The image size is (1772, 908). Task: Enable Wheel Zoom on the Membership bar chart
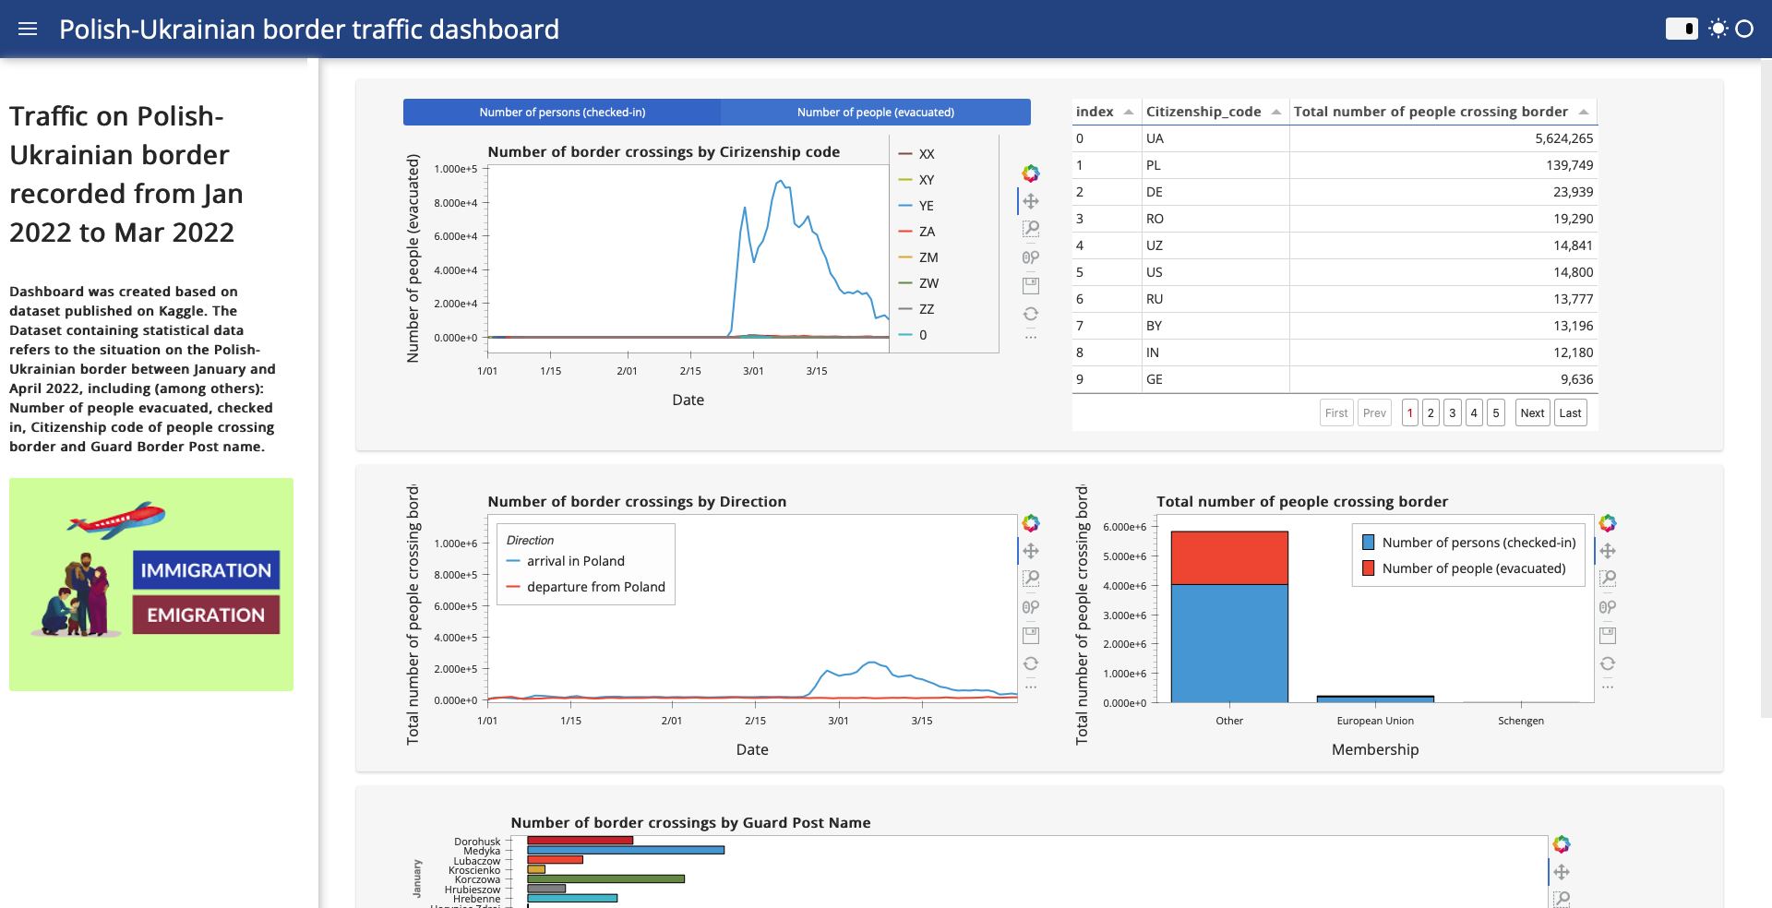1608,607
